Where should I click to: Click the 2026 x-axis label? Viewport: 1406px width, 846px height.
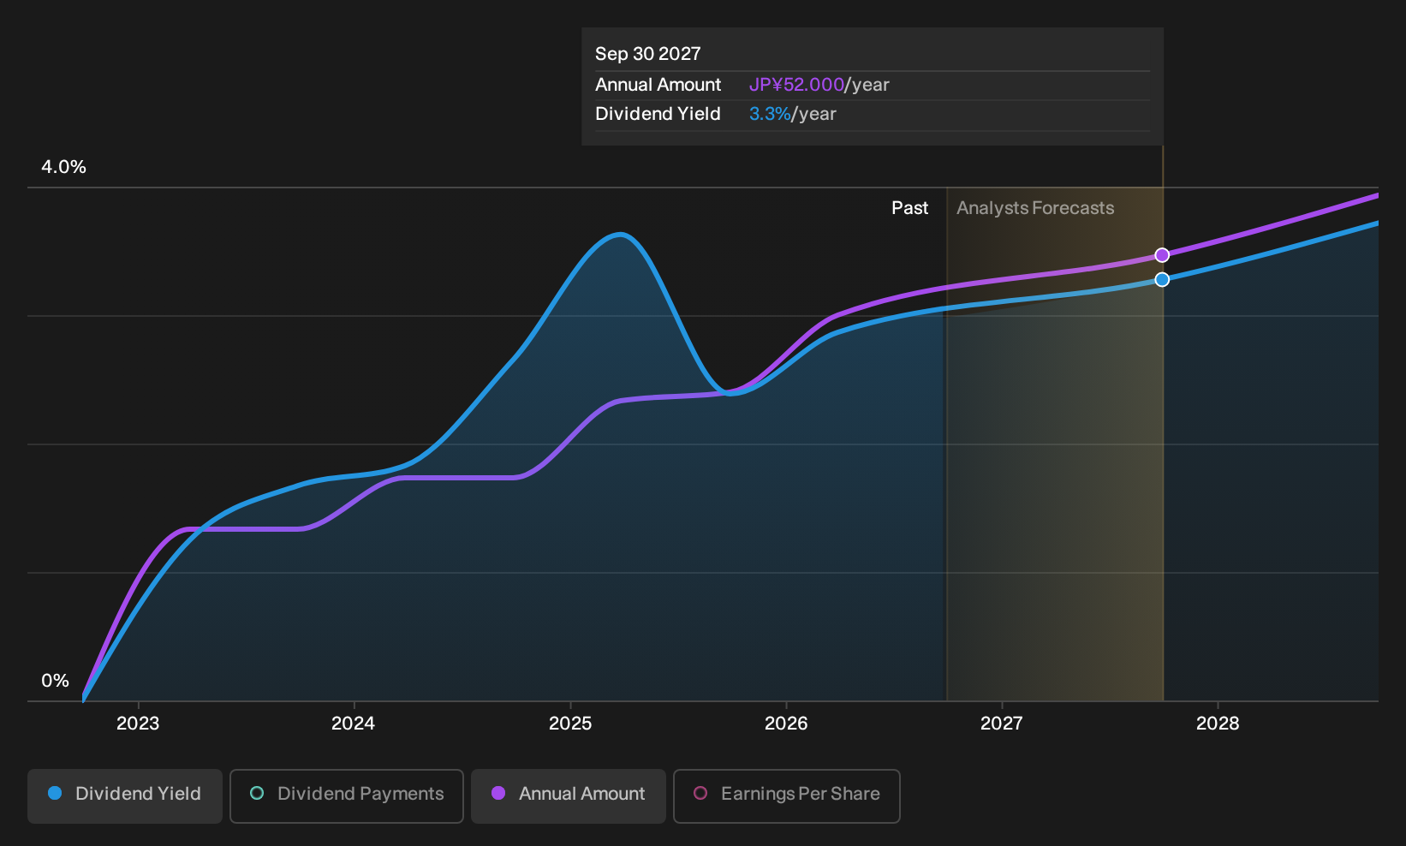point(786,724)
